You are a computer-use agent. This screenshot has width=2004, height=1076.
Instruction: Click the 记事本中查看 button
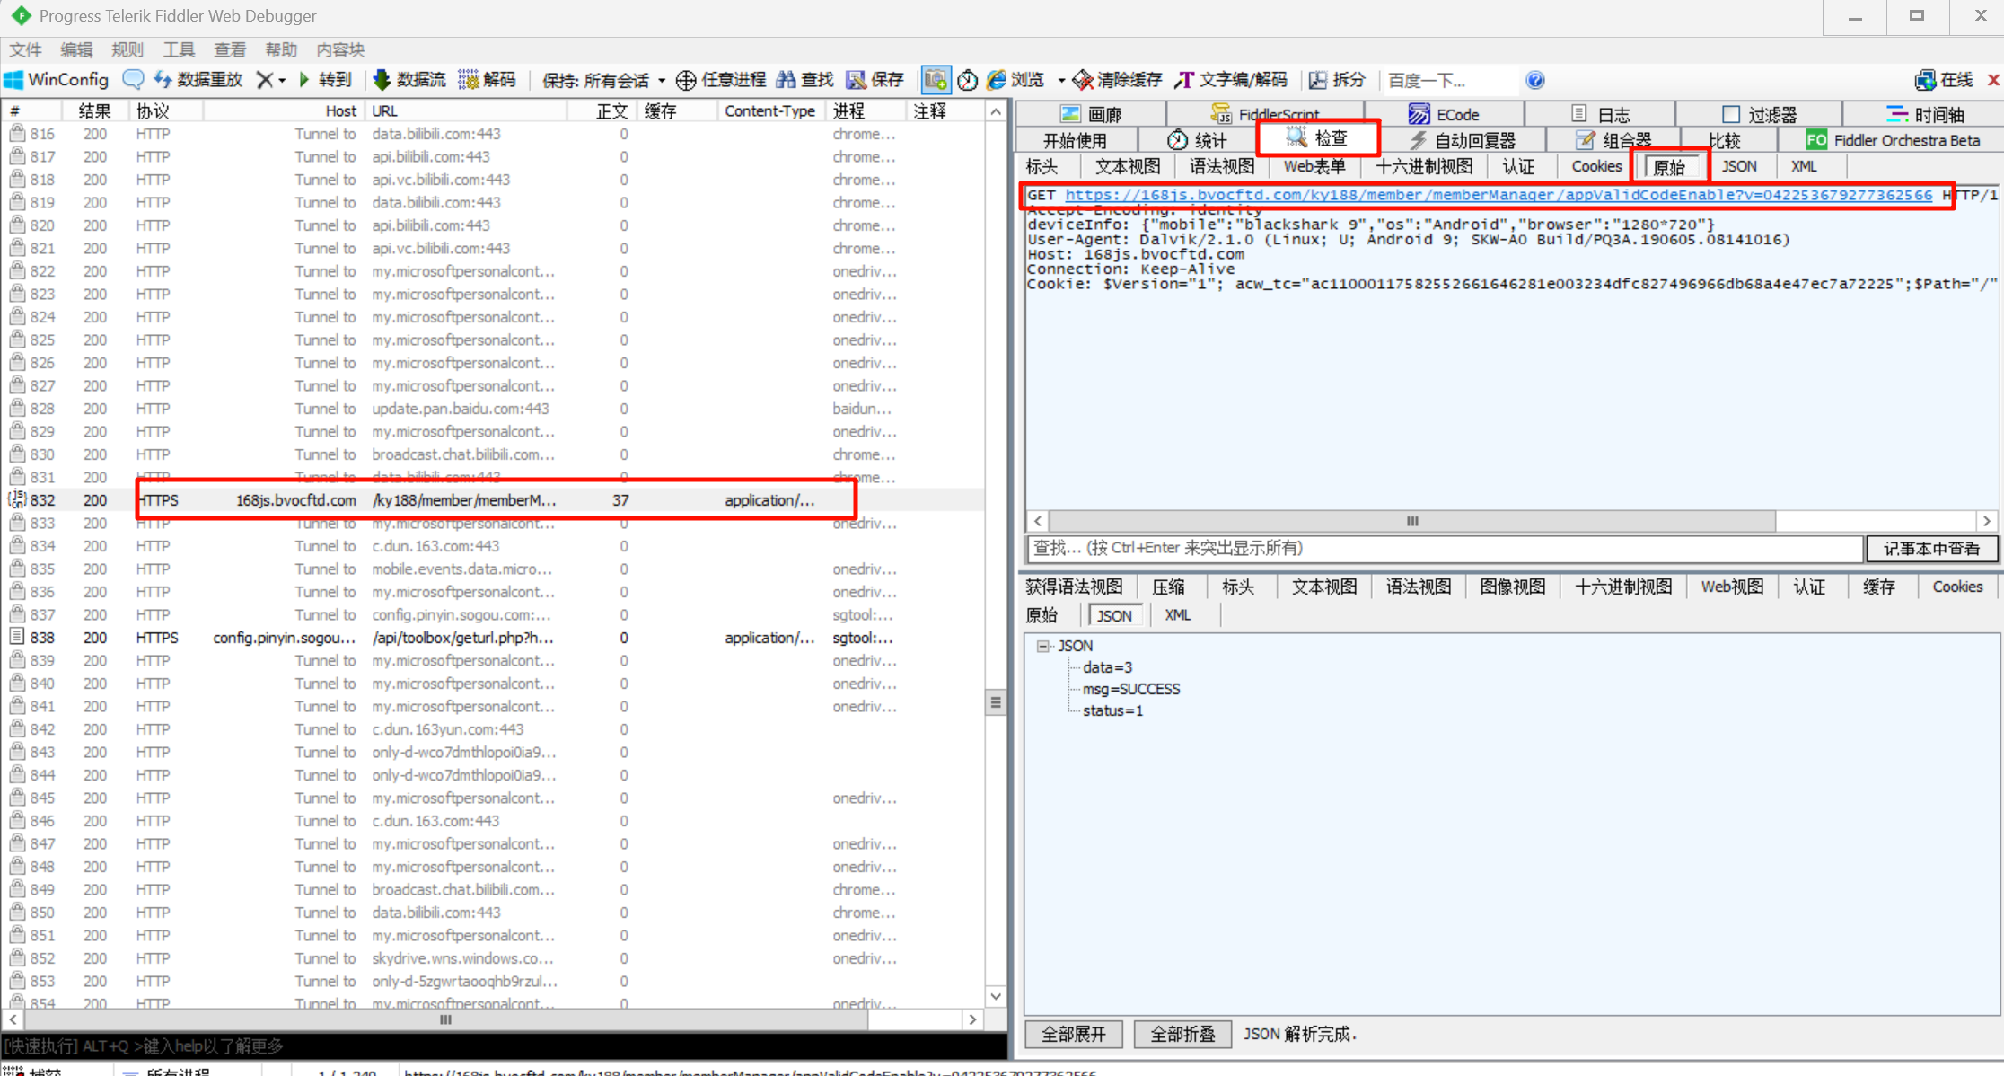[x=1931, y=548]
